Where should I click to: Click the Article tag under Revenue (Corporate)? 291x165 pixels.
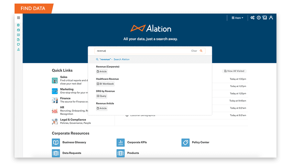(x=102, y=71)
